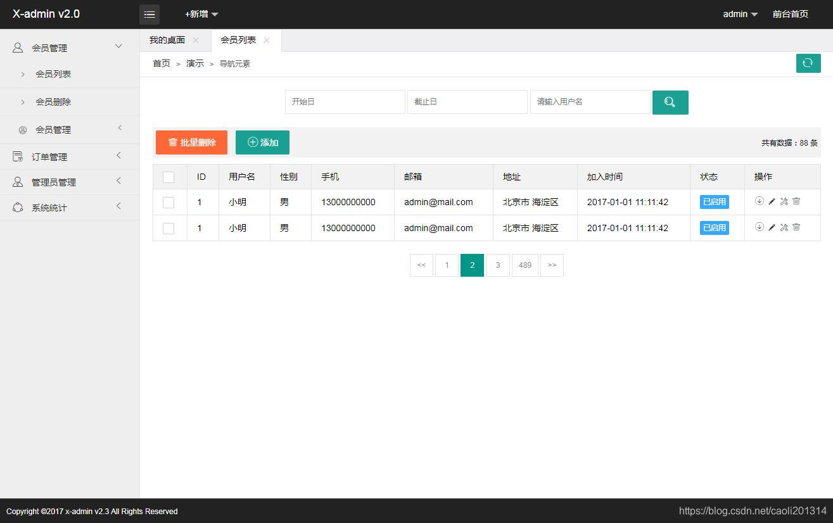Collapse the top-level 会员管理 menu chevron
This screenshot has height=523, width=833.
pyautogui.click(x=118, y=46)
